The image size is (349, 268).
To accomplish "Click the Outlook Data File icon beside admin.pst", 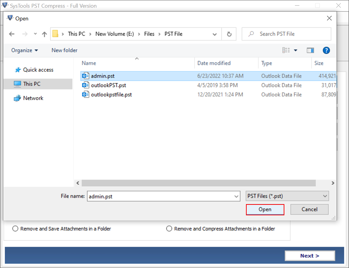I will coord(86,76).
